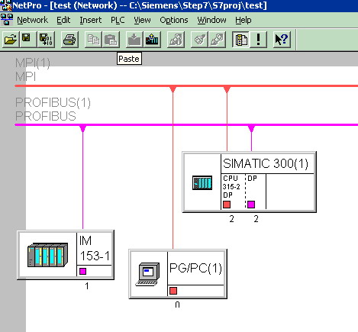Click the magenta DP interface square on SIMATIC 300

(x=251, y=205)
